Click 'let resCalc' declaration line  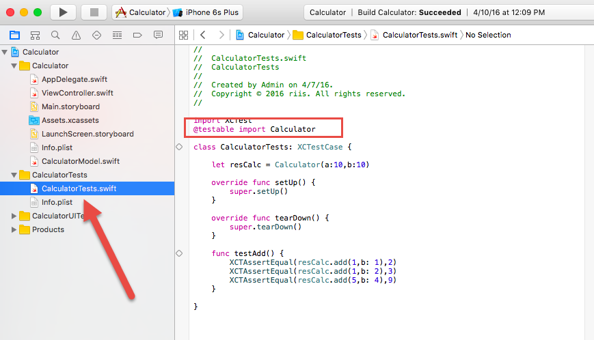291,165
